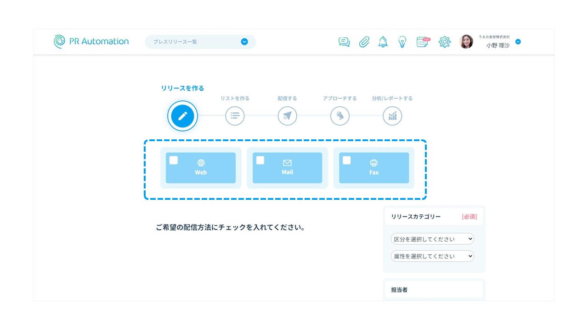Screen dimensions: 588x330
Task: Click the lightbulb tips icon
Action: pyautogui.click(x=402, y=42)
